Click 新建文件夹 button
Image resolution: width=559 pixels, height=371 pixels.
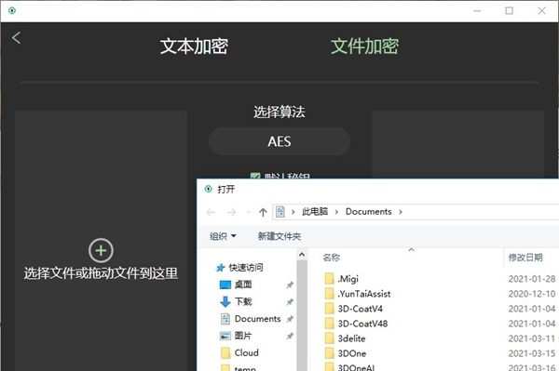[x=279, y=236]
